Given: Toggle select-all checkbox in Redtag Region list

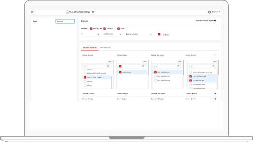Looking at the screenshot, I should point(120,66).
